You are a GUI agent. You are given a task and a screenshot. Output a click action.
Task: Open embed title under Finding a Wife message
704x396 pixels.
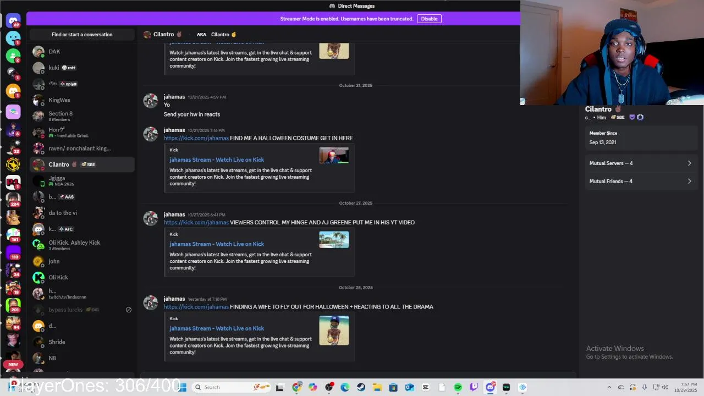[217, 328]
